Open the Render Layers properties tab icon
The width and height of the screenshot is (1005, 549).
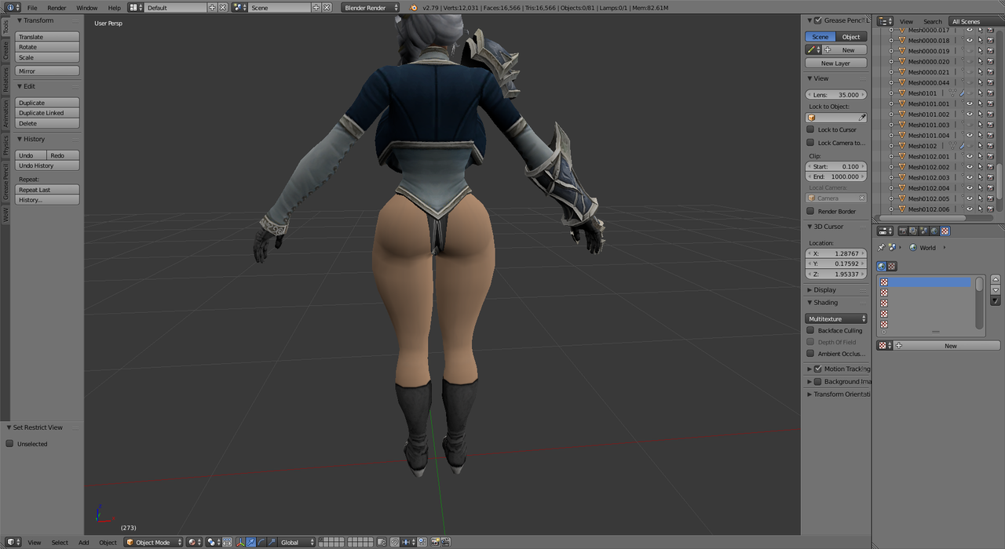(913, 231)
